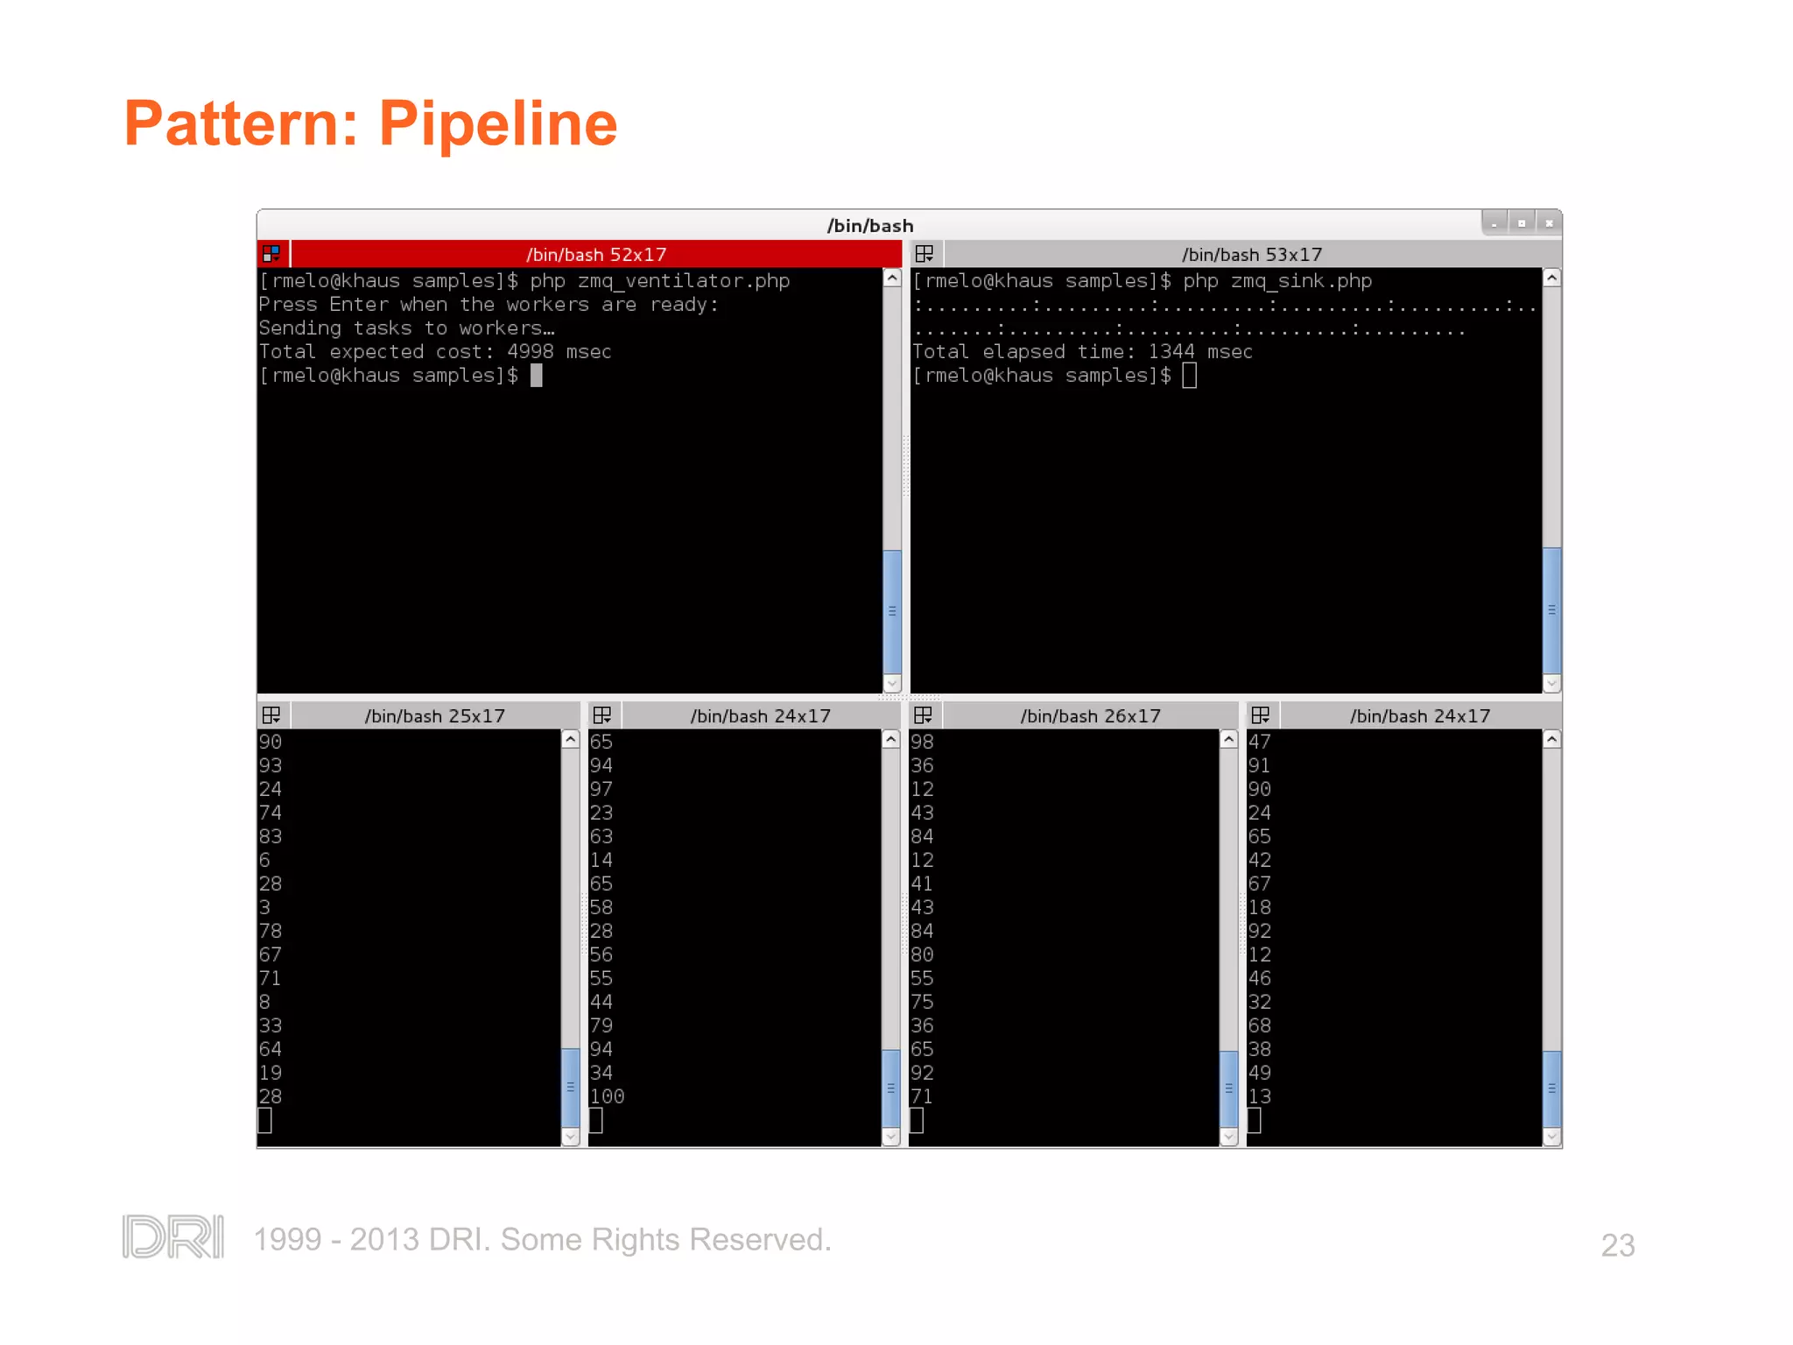Click value '98' at top of third worker terminal
Image resolution: width=1793 pixels, height=1345 pixels.
922,742
